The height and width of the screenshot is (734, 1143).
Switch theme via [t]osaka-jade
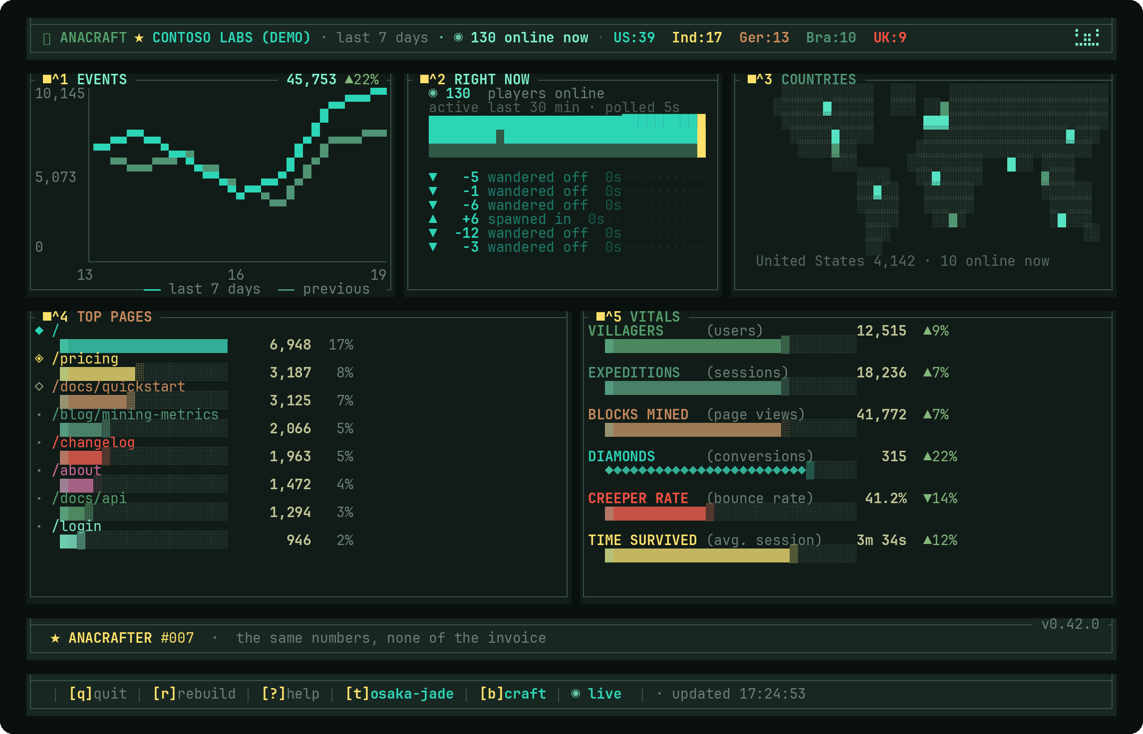coord(400,694)
